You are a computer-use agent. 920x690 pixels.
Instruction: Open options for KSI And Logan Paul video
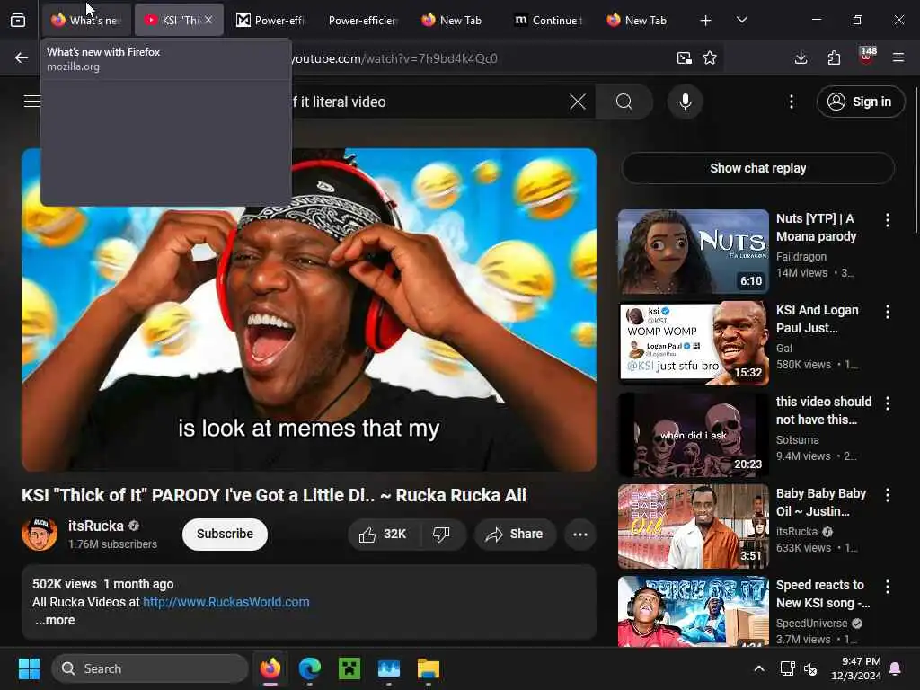(887, 312)
